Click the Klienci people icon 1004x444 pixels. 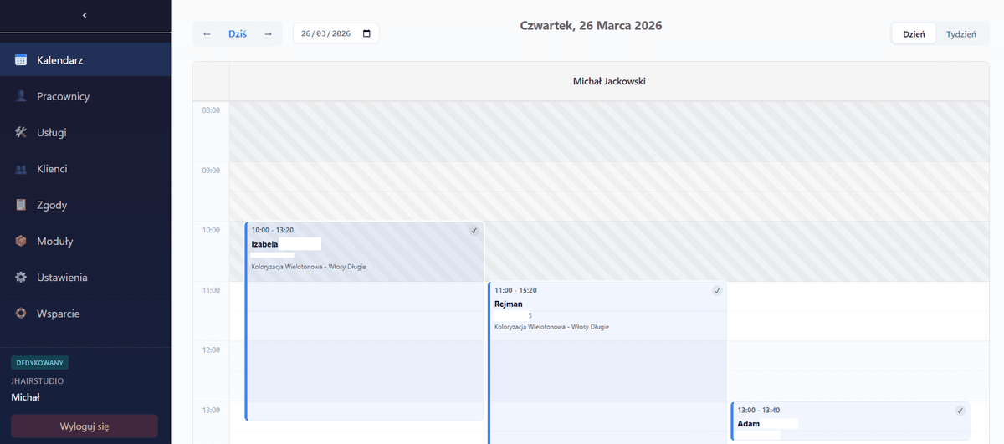click(21, 169)
